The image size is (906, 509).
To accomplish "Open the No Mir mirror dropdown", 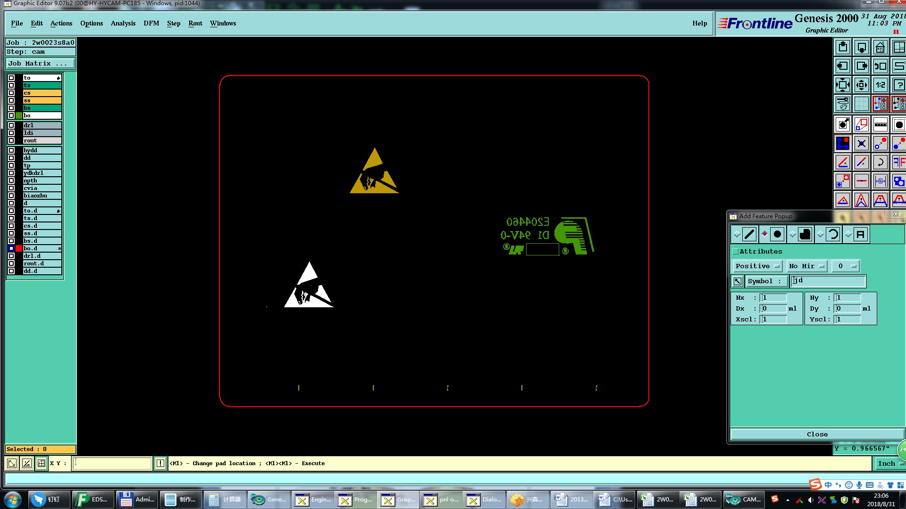I will [x=807, y=266].
